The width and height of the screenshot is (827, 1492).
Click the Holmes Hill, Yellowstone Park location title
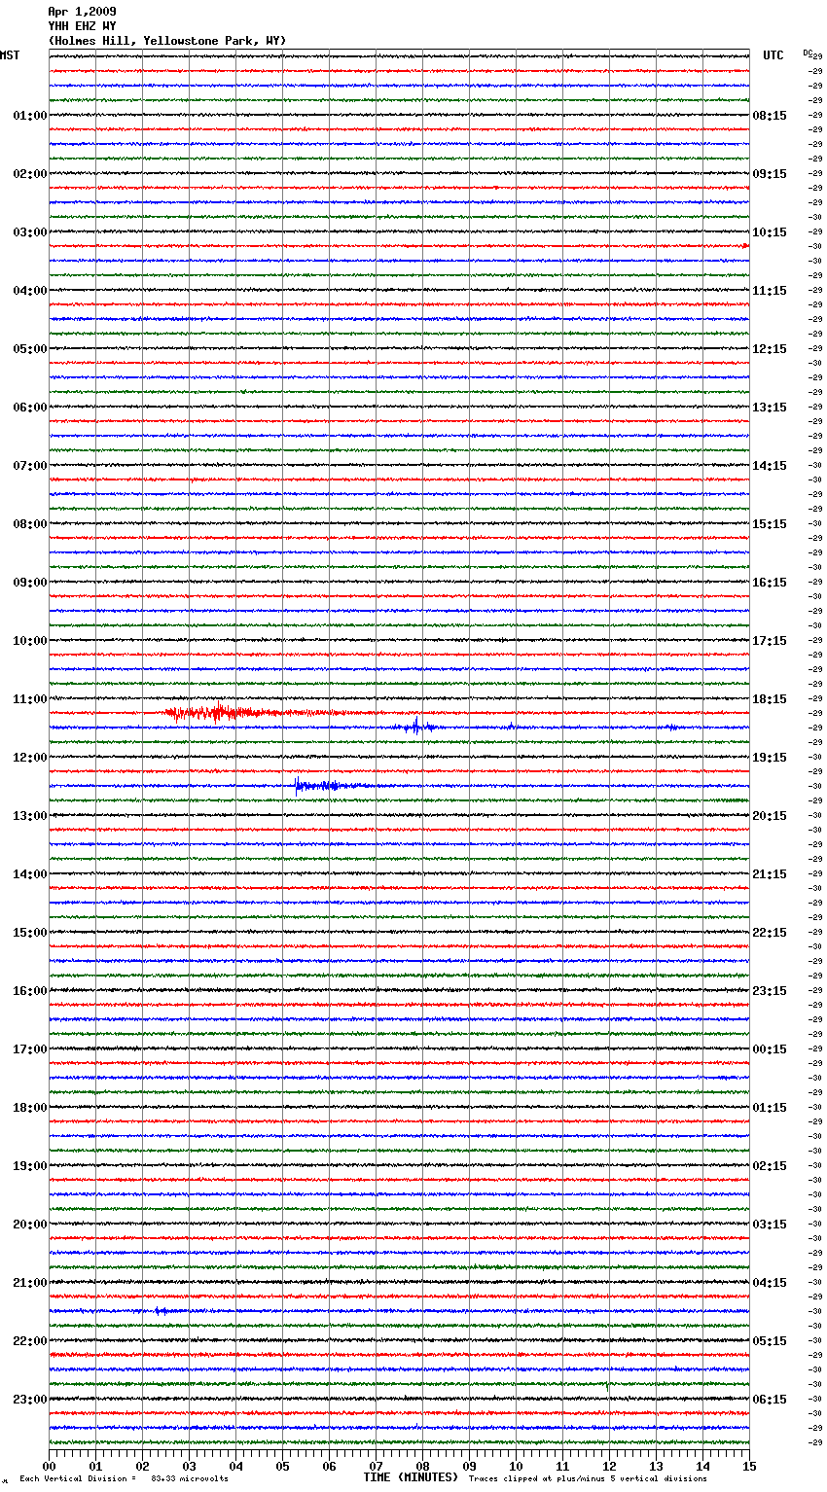click(x=167, y=41)
